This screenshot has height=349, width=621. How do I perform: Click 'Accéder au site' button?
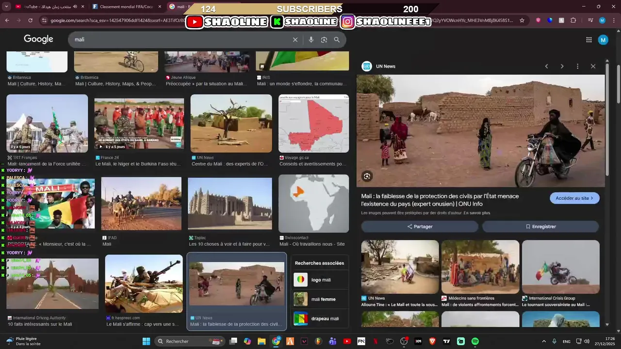pos(574,198)
